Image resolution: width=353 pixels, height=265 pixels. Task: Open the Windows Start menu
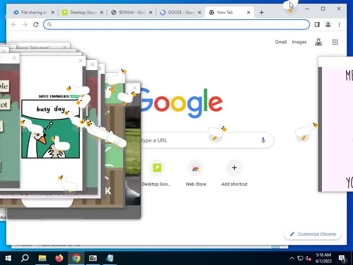[x=8, y=258]
